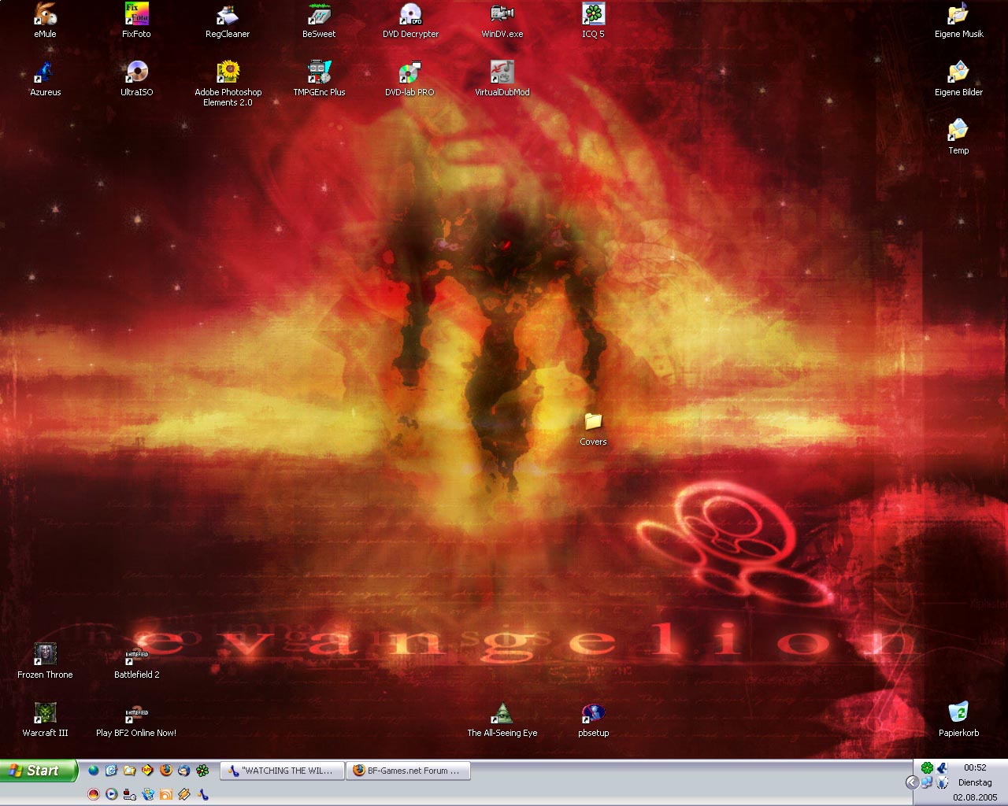Open the Eigene Musik folder
The height and width of the screenshot is (806, 1008).
click(958, 21)
